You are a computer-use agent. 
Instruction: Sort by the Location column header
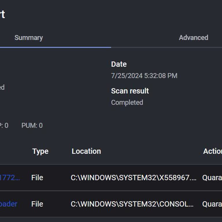86,151
